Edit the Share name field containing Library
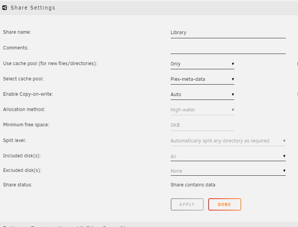This screenshot has width=298, height=227. click(228, 33)
